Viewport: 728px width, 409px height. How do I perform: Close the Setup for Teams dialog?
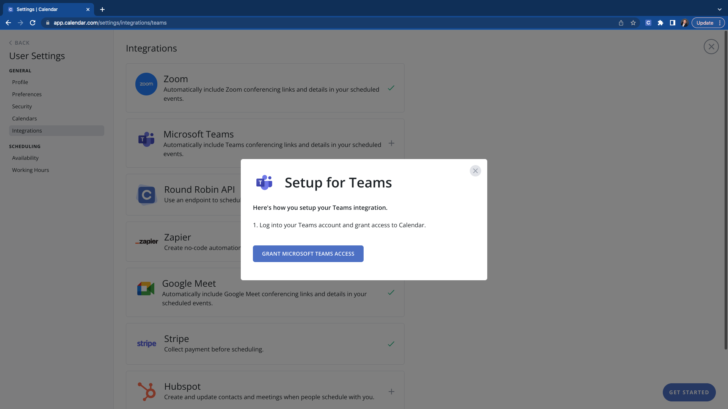(x=475, y=171)
